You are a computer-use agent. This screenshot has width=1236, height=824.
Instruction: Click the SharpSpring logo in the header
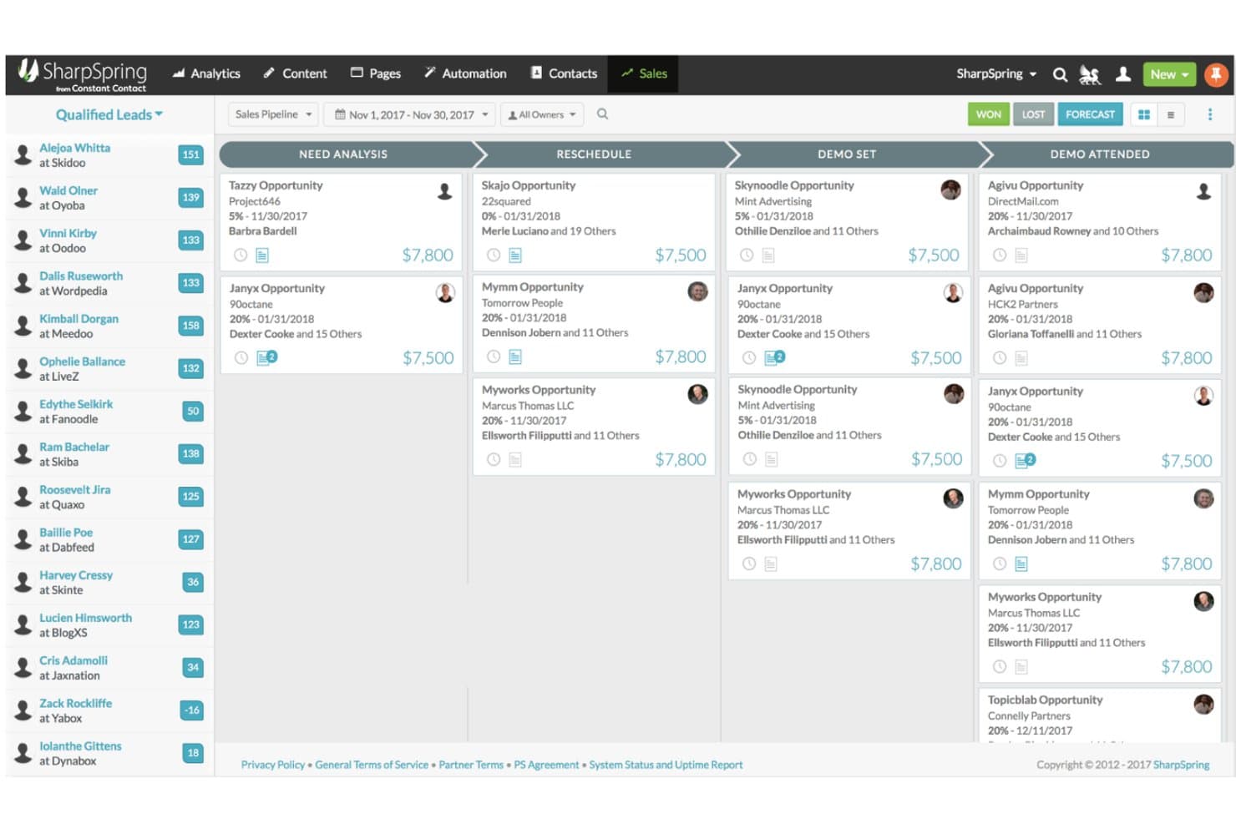tap(83, 74)
